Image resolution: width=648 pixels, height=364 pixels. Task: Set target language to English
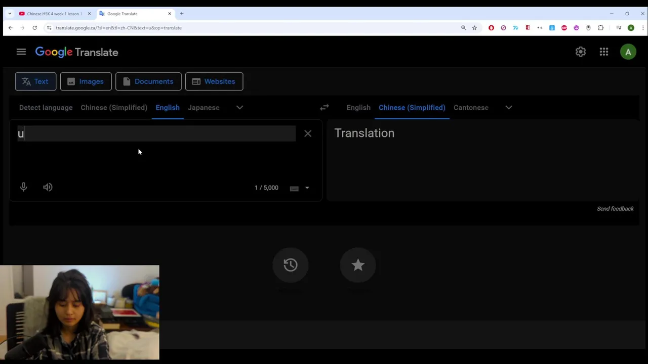point(358,107)
